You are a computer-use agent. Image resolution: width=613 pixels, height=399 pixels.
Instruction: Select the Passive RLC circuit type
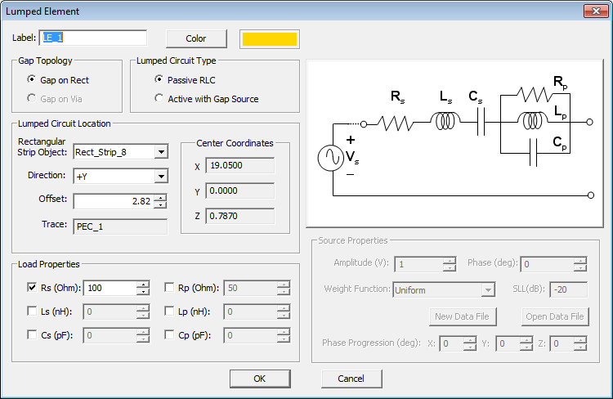tap(159, 80)
